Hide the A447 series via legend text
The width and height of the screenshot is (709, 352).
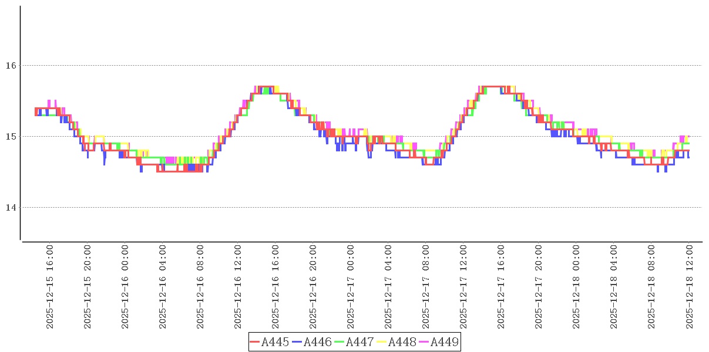(359, 342)
